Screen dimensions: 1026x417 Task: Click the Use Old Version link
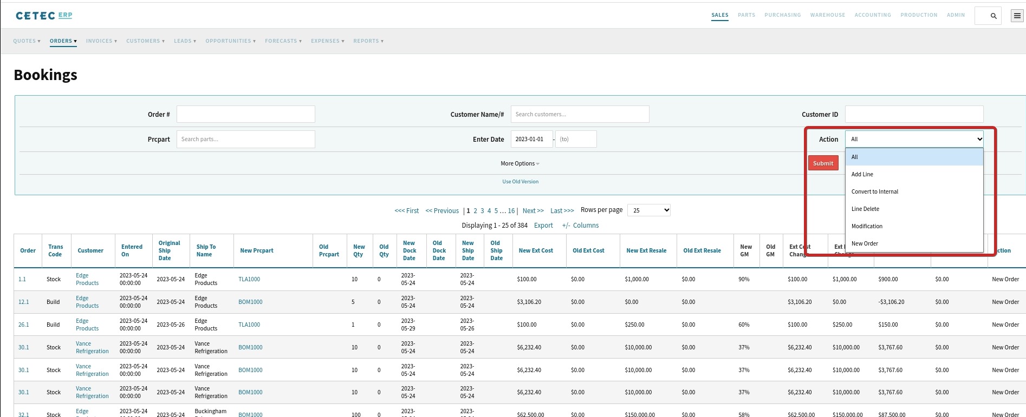coord(520,182)
